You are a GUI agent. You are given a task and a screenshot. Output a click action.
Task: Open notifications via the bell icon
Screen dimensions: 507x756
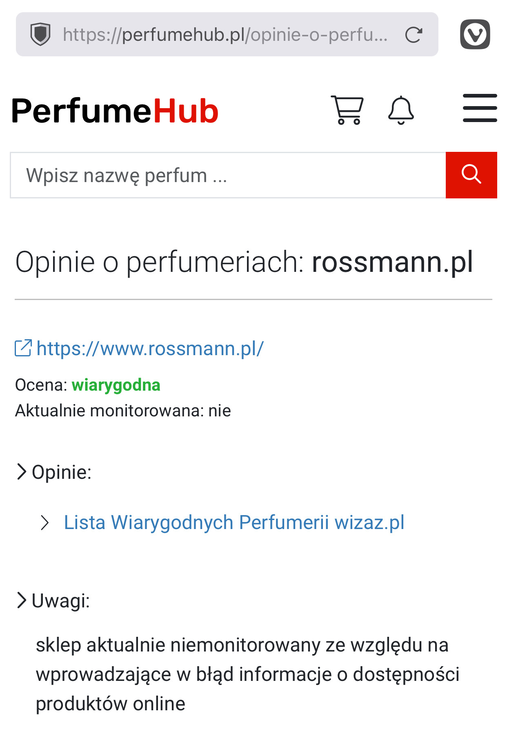(x=401, y=110)
